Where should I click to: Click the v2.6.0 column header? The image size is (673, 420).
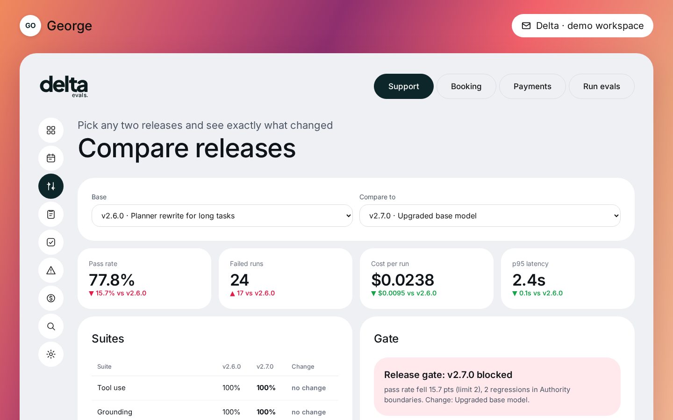tap(231, 366)
